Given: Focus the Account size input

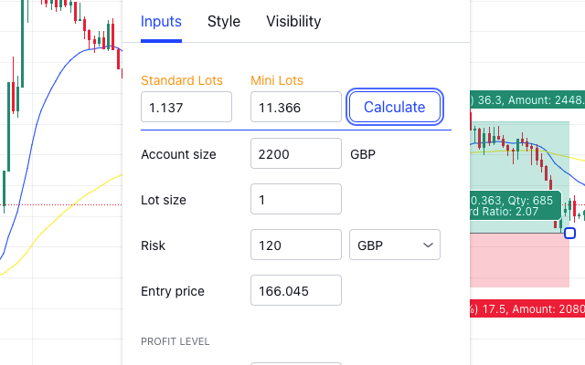Looking at the screenshot, I should click(x=296, y=154).
